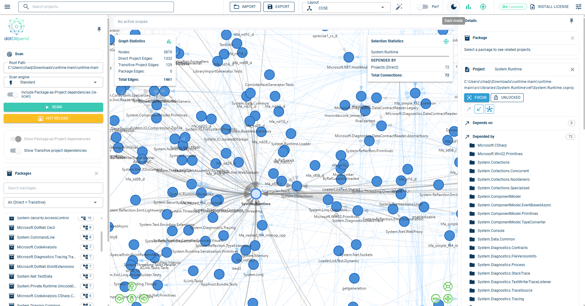The width and height of the screenshot is (585, 306).
Task: Pin the Details panel
Action: coord(572,21)
